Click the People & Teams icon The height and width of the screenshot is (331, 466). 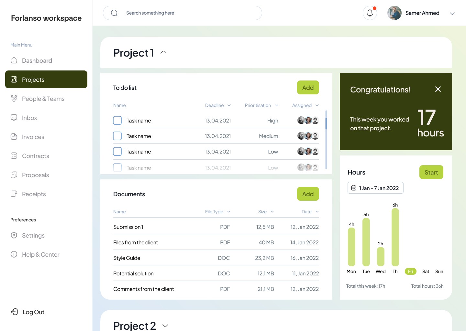pyautogui.click(x=14, y=99)
